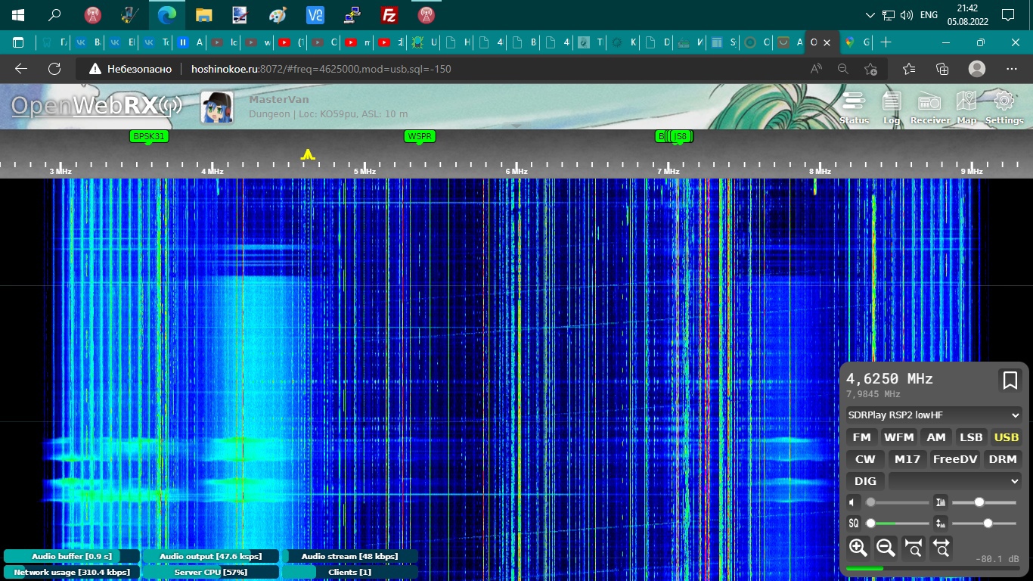Click the WSPR bookmark tag
Screen dimensions: 1033x581
click(419, 136)
